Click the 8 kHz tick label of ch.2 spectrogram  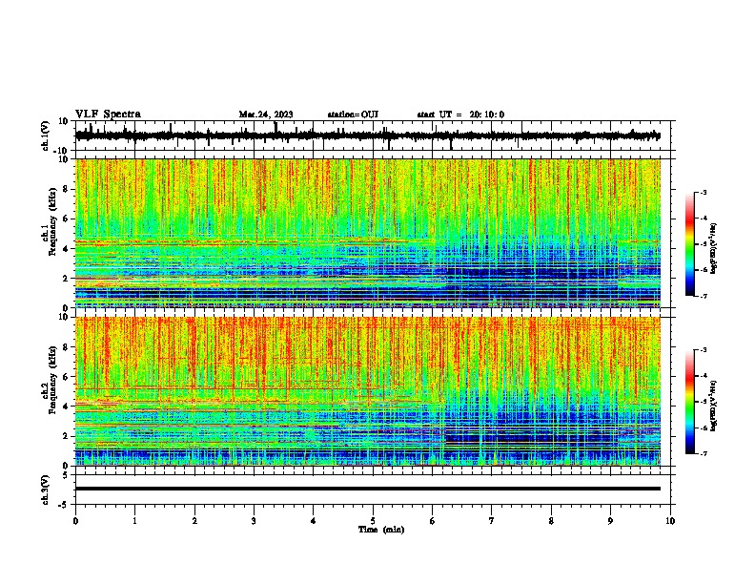click(x=66, y=347)
